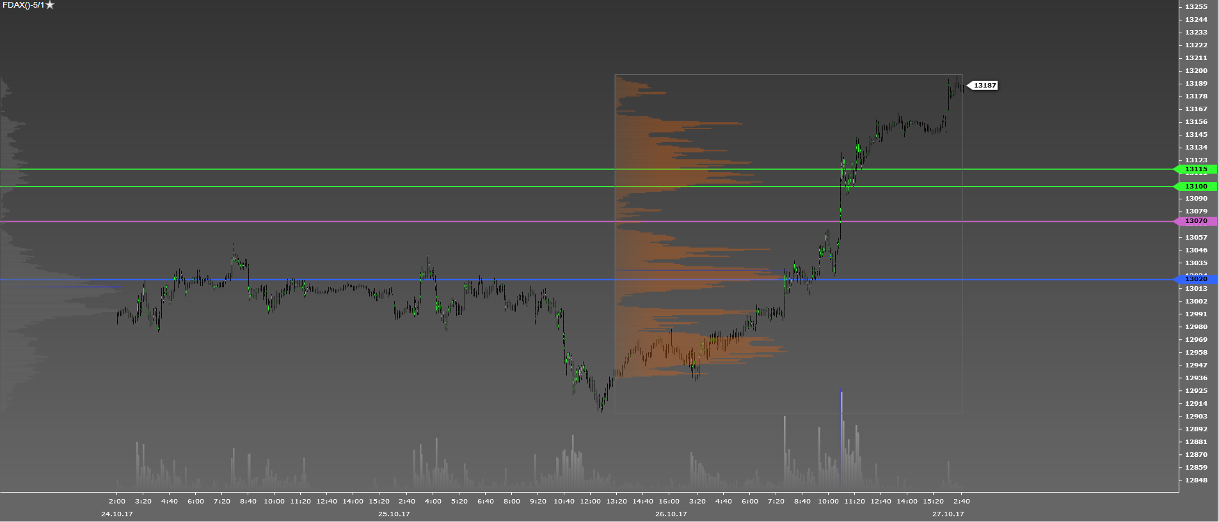Click the magenta horizontal line at 13070
This screenshot has height=522, width=1219.
[x=384, y=222]
